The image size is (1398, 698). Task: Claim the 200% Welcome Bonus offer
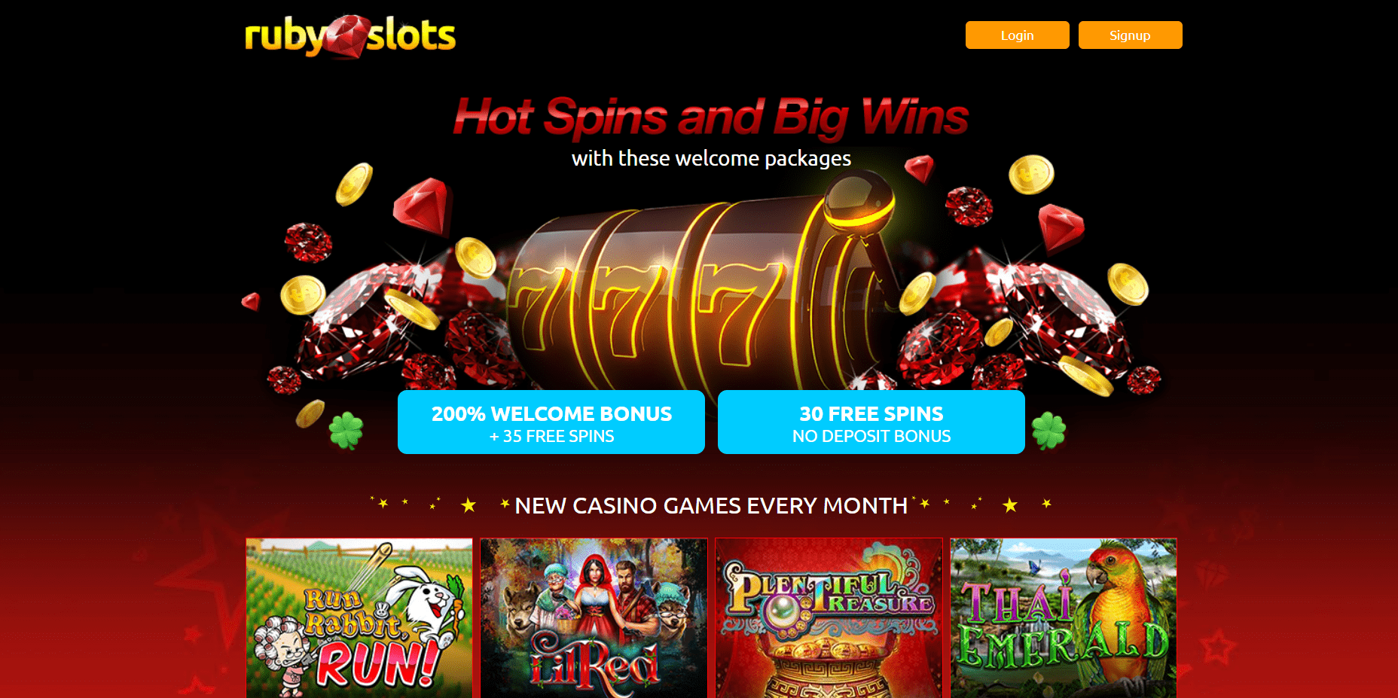tap(551, 422)
